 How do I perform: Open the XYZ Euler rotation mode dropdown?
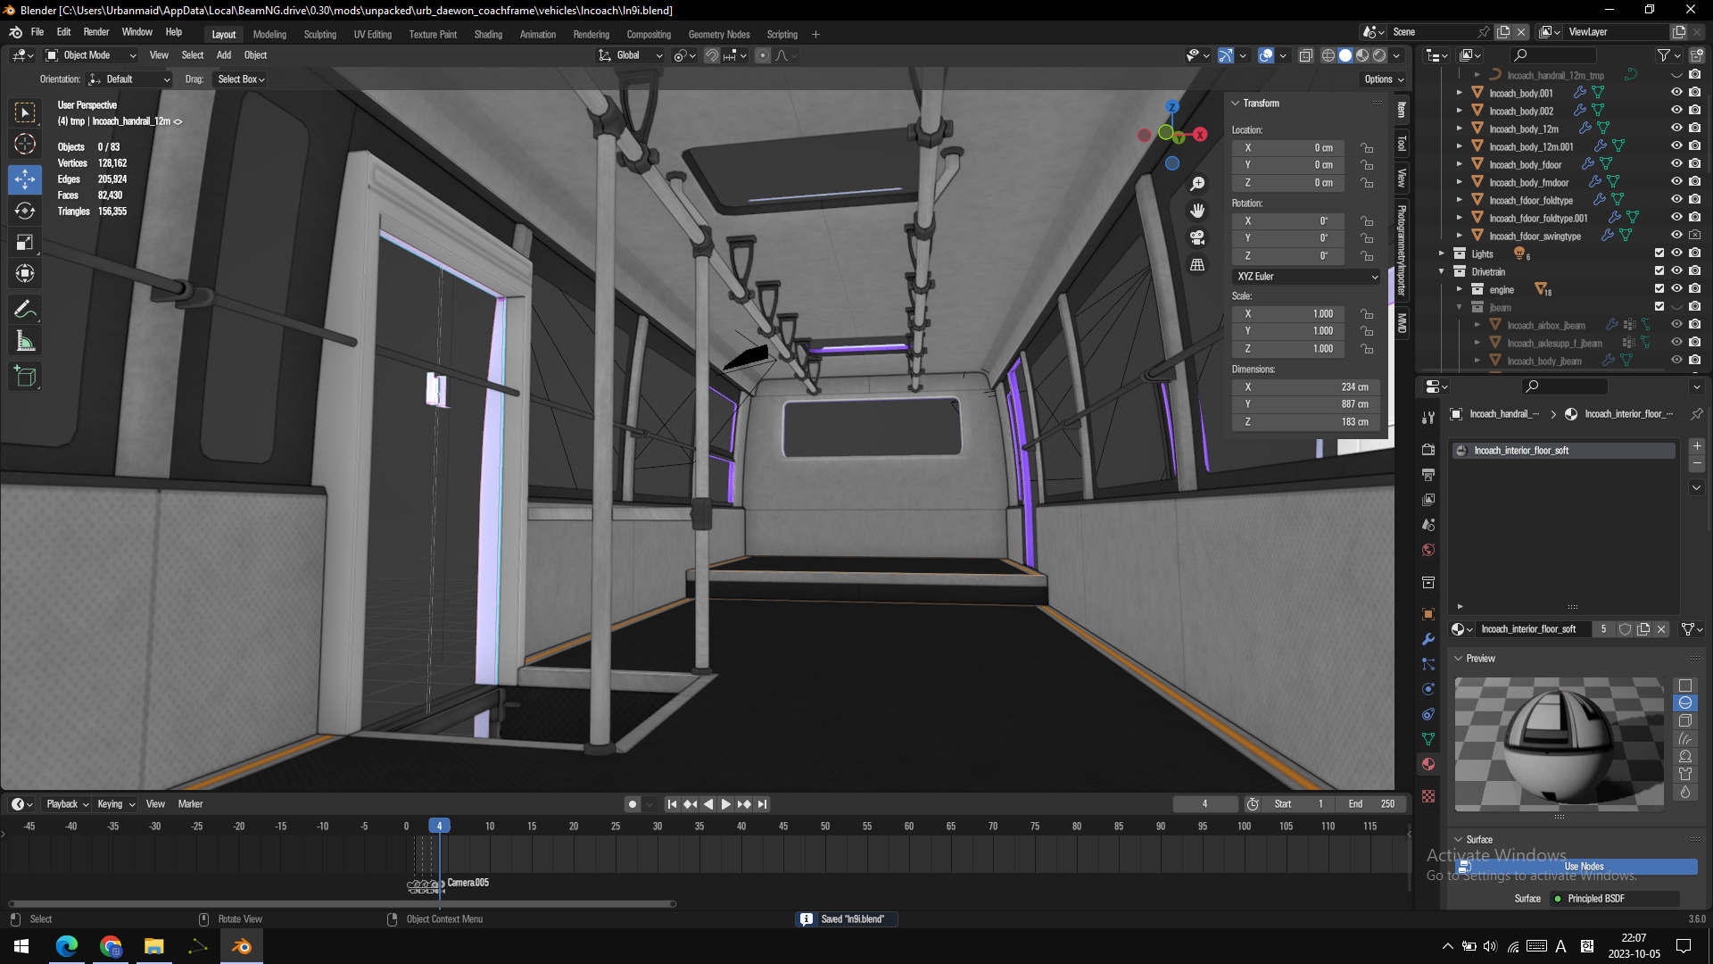coord(1306,277)
